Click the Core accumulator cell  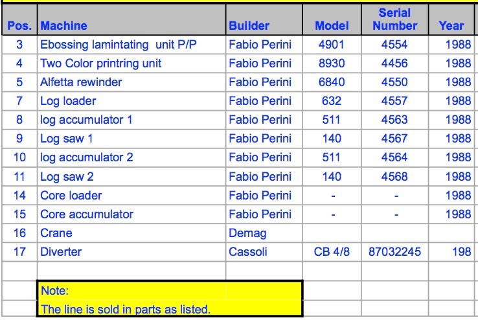131,214
